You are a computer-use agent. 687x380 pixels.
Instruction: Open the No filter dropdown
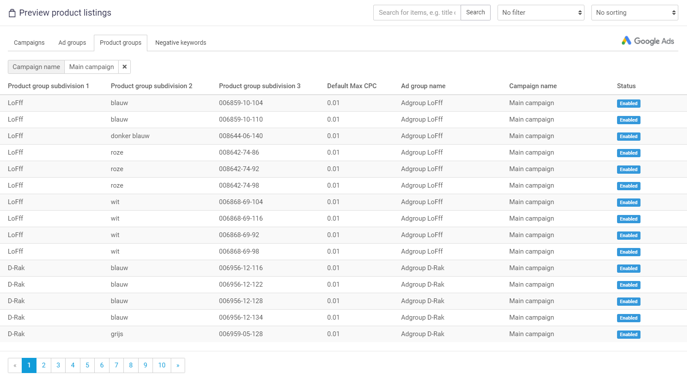click(541, 13)
